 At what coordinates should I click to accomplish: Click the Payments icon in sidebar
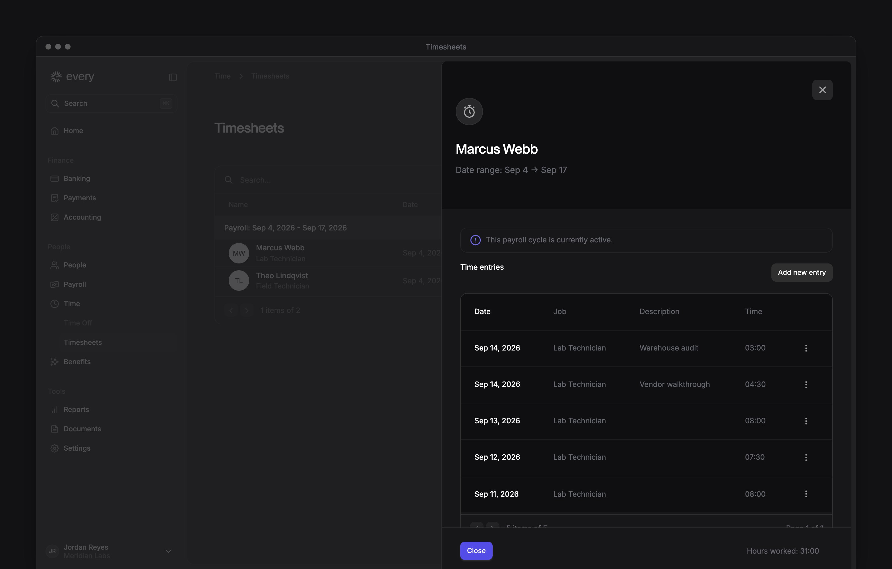[x=54, y=198]
